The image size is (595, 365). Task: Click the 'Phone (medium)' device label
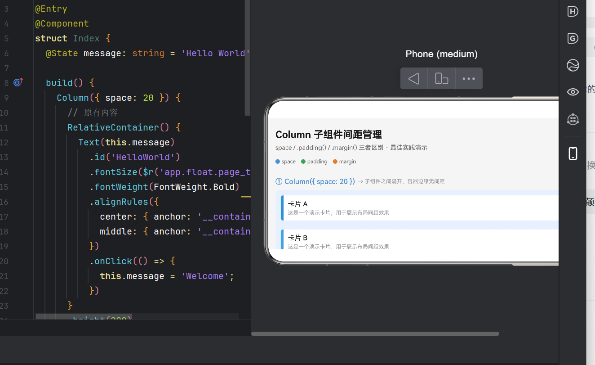point(441,54)
